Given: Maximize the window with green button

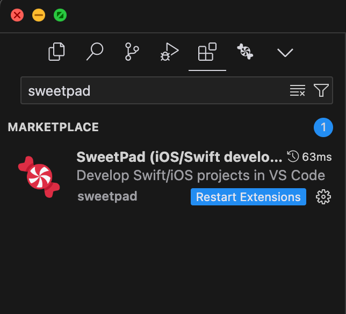Looking at the screenshot, I should 60,15.
